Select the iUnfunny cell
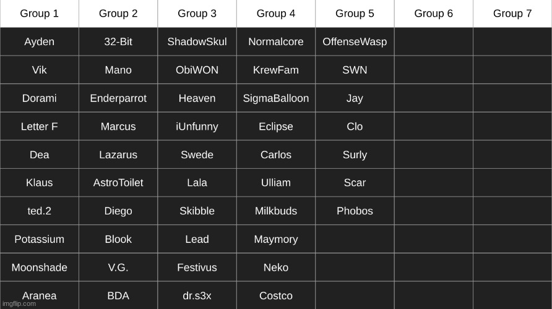The height and width of the screenshot is (309, 552). tap(197, 127)
